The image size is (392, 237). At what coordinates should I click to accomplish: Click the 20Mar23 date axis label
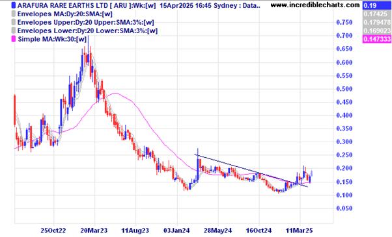coord(94,231)
